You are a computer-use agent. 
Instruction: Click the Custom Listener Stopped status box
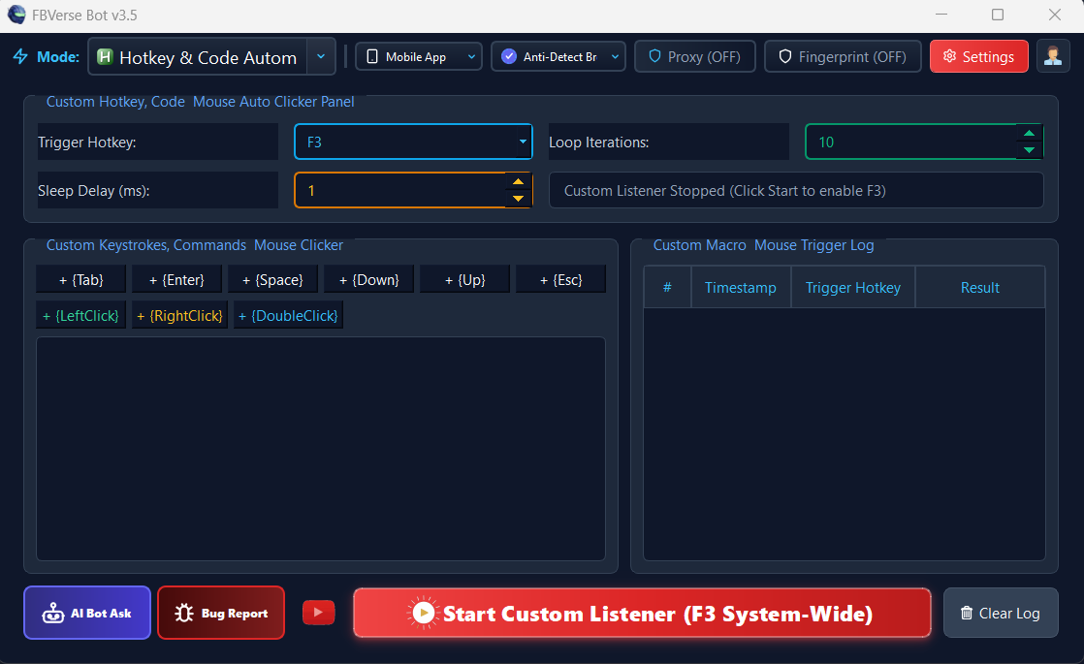click(796, 190)
